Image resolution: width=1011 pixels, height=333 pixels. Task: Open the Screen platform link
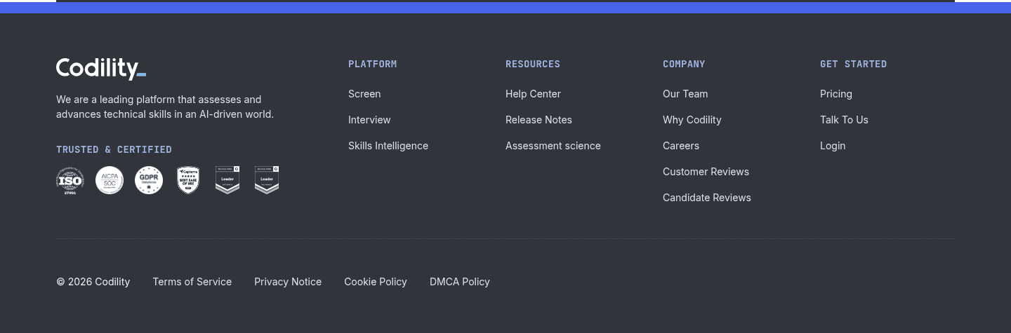(364, 94)
